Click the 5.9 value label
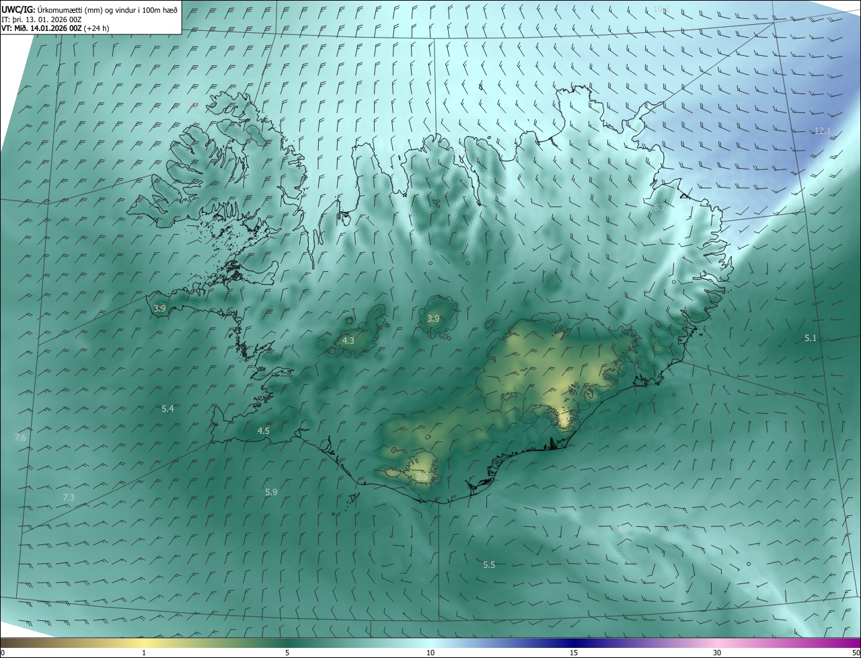 (x=271, y=492)
